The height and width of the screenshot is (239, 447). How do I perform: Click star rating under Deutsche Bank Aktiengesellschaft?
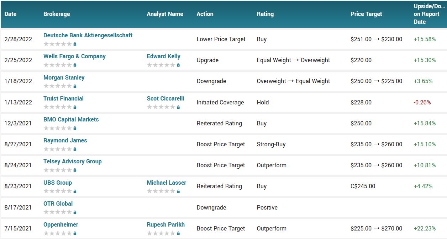tap(58, 44)
